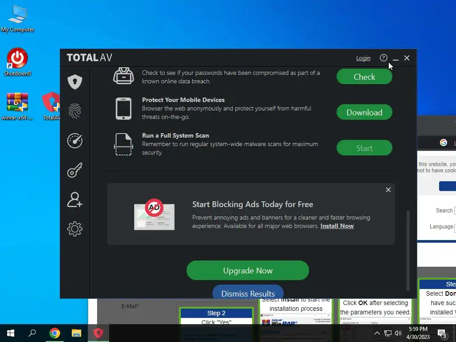Open the add-user Refer a Friend icon
Viewport: 456px width, 342px height.
tap(75, 200)
